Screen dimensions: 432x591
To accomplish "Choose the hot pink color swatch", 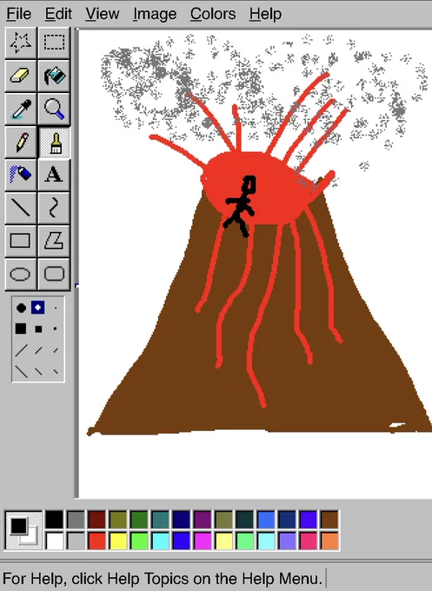I will coord(309,541).
